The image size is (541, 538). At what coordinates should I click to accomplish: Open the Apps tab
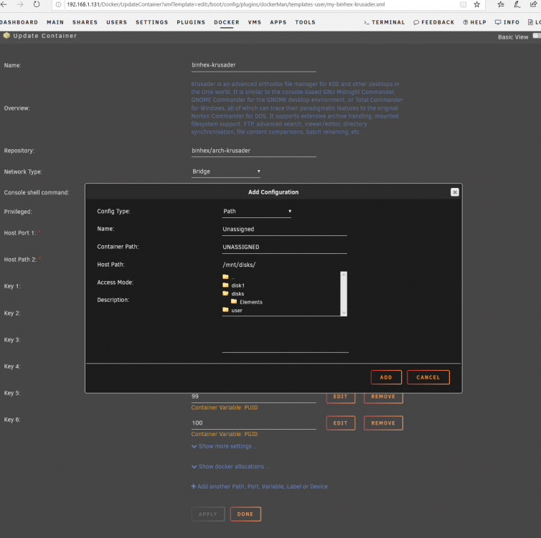[x=278, y=22]
